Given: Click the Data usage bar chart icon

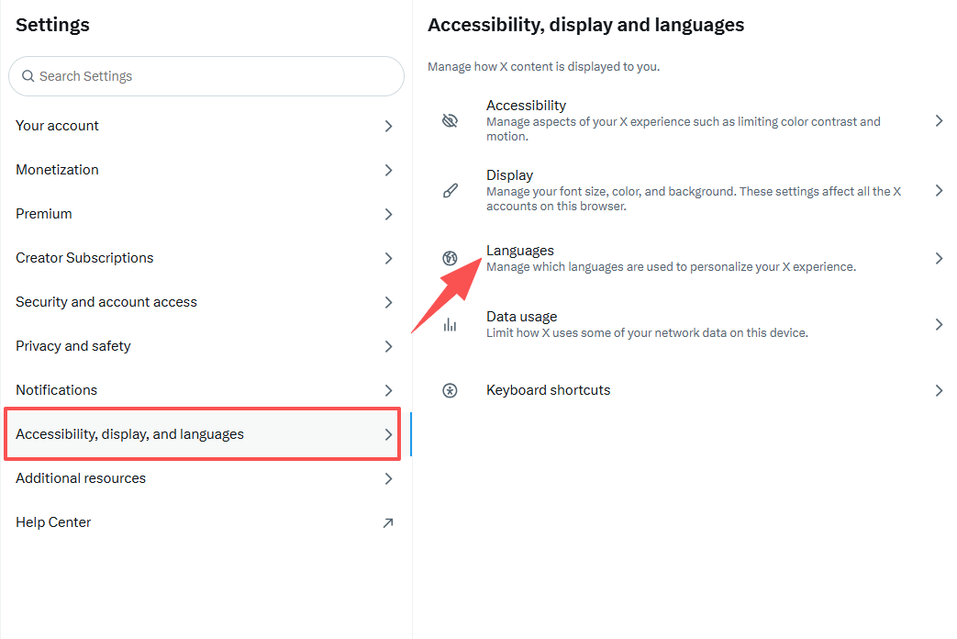Looking at the screenshot, I should tap(450, 324).
